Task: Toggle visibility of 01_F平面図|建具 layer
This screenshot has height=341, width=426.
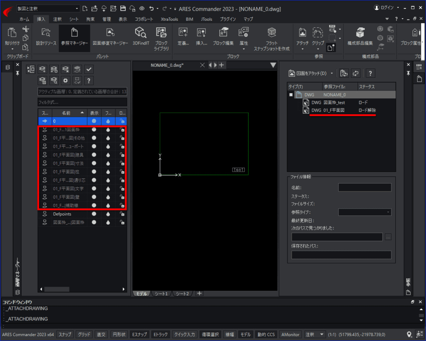Action: coord(94,155)
